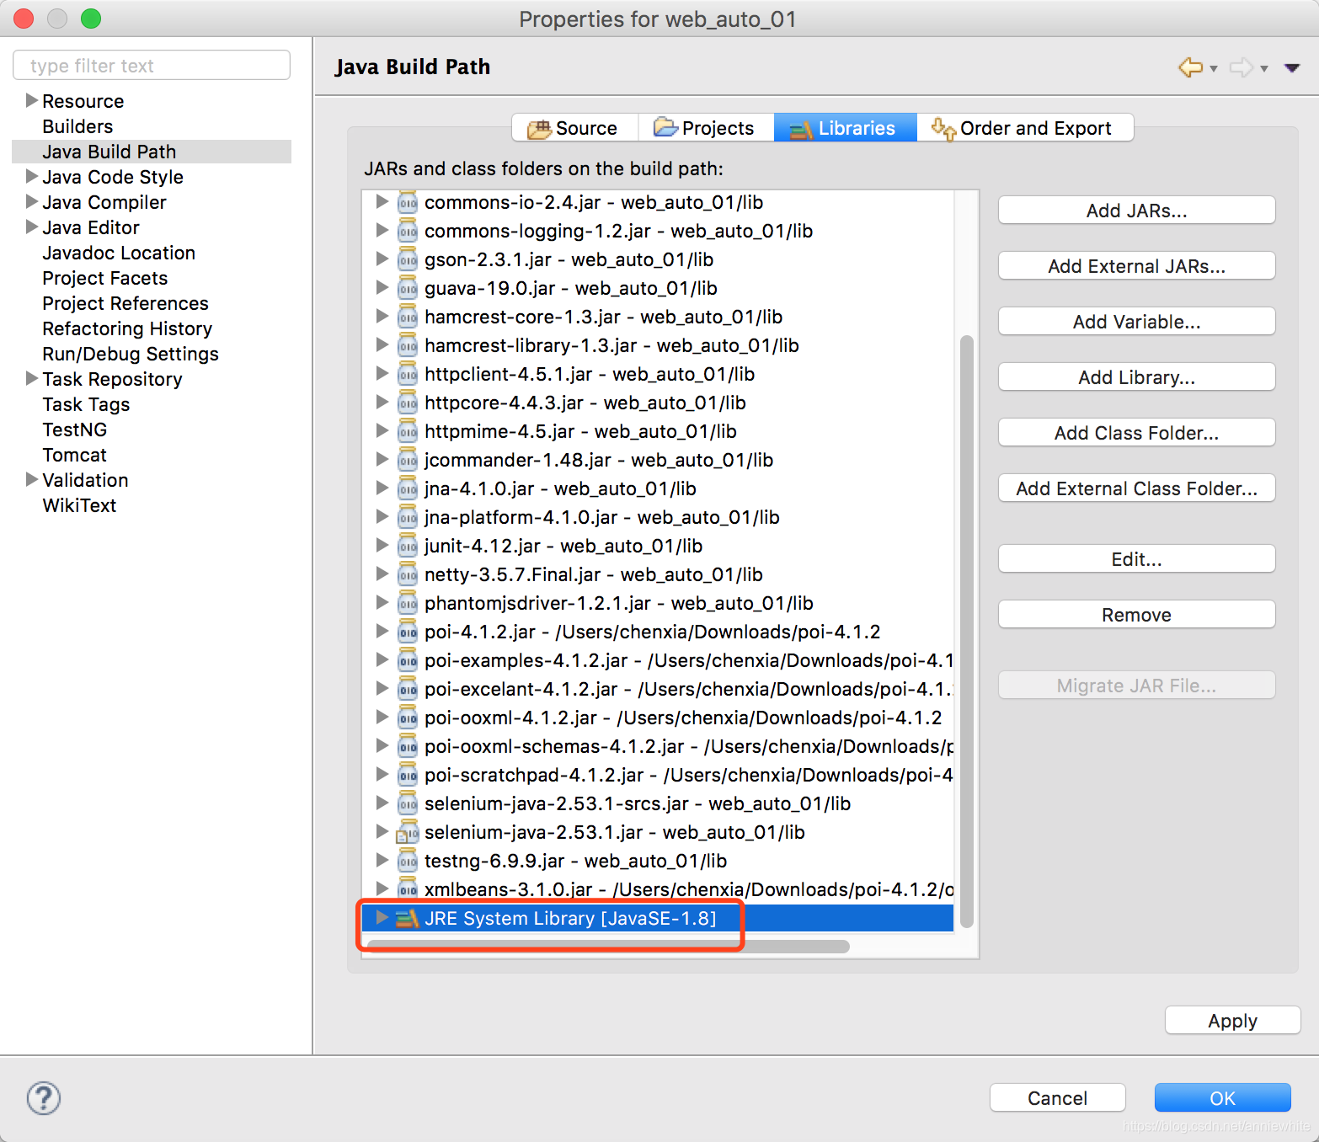Image resolution: width=1319 pixels, height=1142 pixels.
Task: Select Builders in the sidebar
Action: pos(77,126)
